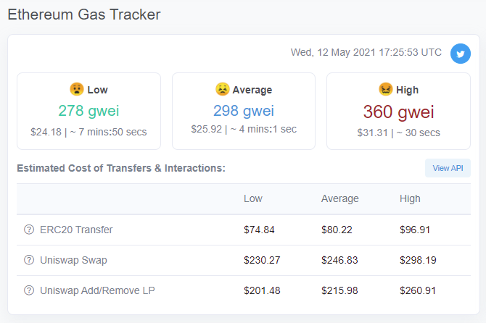Select the Average 298 gwei card
This screenshot has width=486, height=323.
tap(244, 112)
